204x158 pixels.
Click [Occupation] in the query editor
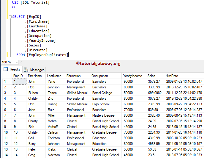coord(39,36)
